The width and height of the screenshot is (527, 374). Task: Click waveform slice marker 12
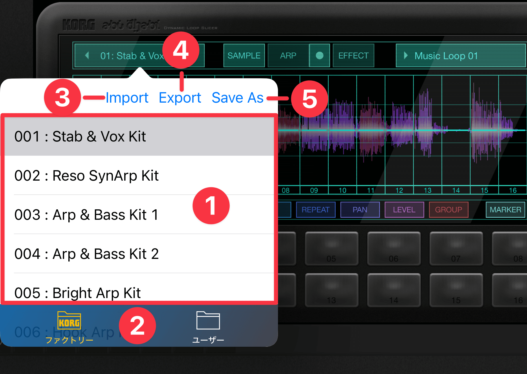399,190
